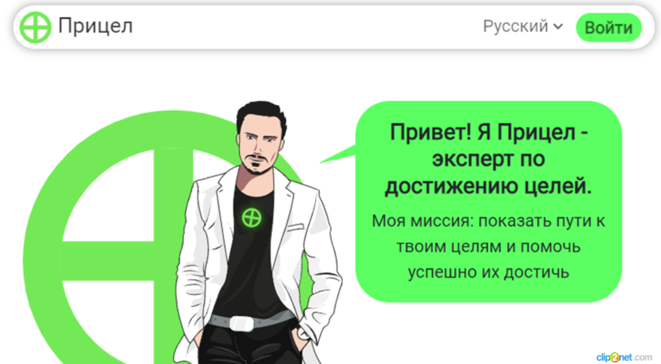Click the character's wristwatch
This screenshot has width=661, height=364.
tap(303, 333)
